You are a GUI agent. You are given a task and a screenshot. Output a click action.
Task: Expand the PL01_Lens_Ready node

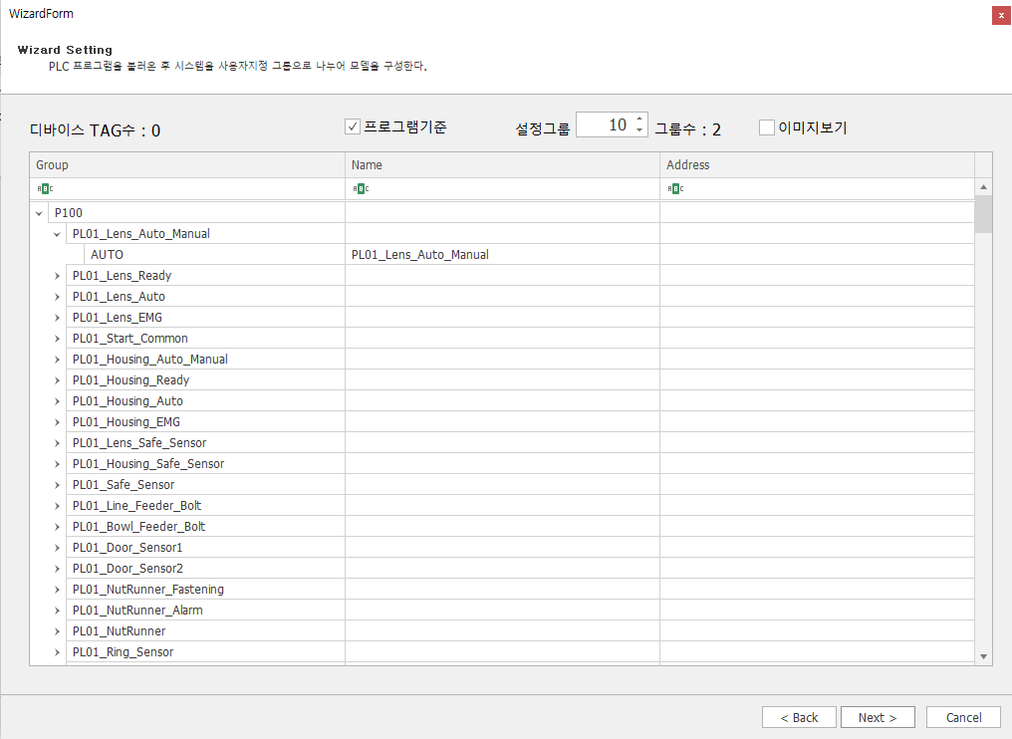click(x=57, y=276)
